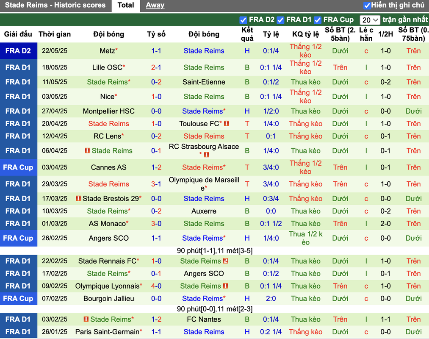Select the AS Monaco team name

tap(107, 223)
